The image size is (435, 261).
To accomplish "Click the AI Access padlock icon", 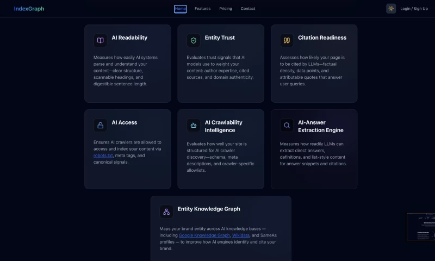I will [x=100, y=125].
